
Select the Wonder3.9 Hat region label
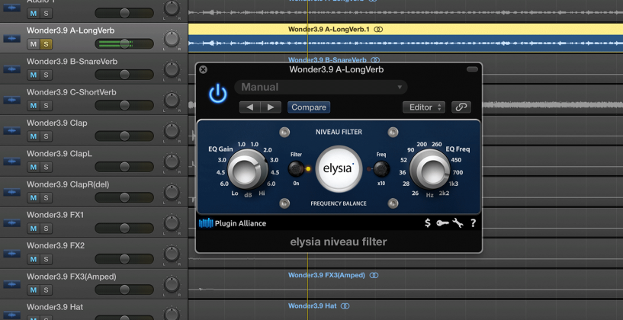click(313, 306)
